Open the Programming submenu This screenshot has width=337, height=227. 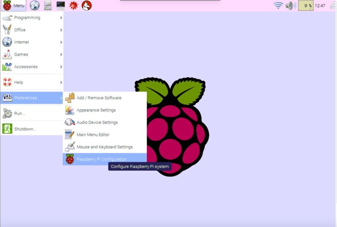32,18
